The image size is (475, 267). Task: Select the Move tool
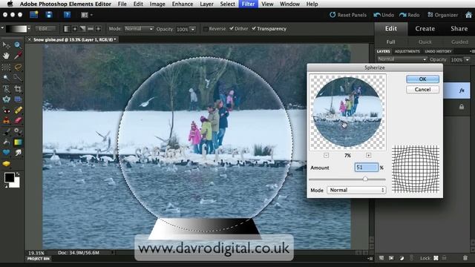pos(6,45)
